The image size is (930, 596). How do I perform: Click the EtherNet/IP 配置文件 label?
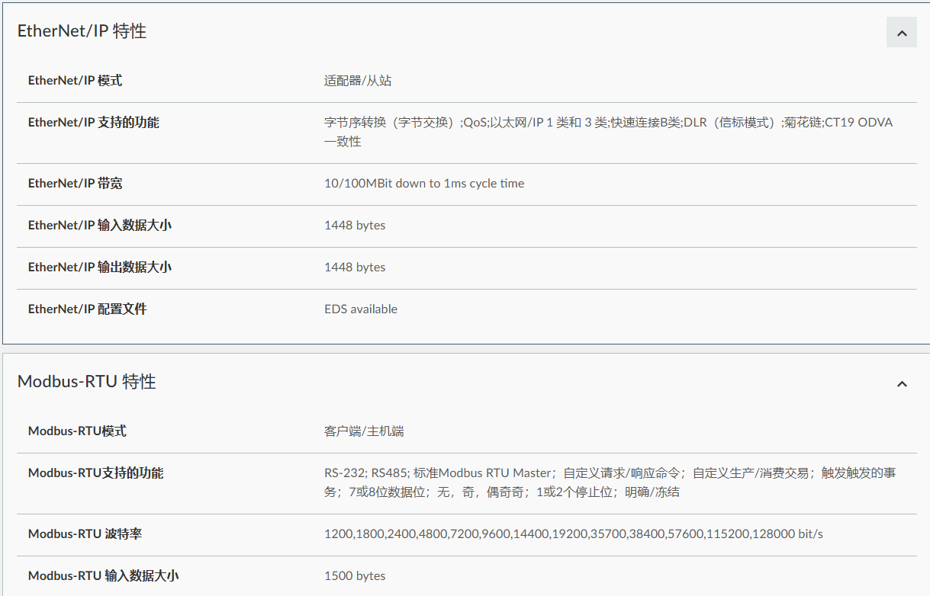(x=87, y=309)
